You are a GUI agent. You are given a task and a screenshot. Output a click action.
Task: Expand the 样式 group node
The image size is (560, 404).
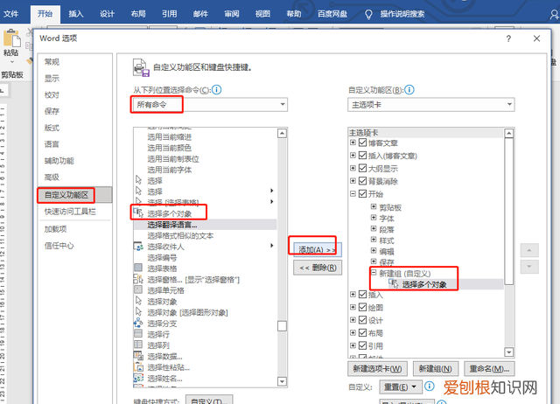point(374,240)
